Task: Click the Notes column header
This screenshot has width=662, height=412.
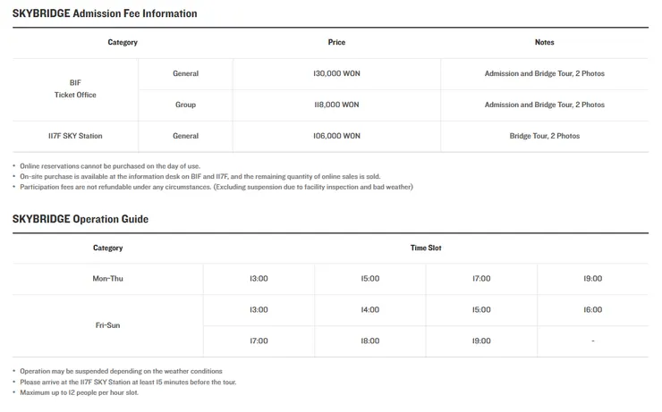Action: [x=544, y=42]
